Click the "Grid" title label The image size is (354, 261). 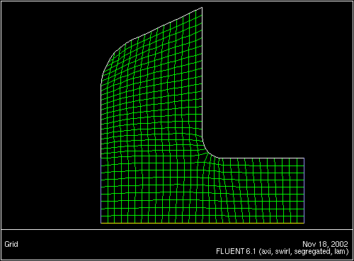[11, 244]
